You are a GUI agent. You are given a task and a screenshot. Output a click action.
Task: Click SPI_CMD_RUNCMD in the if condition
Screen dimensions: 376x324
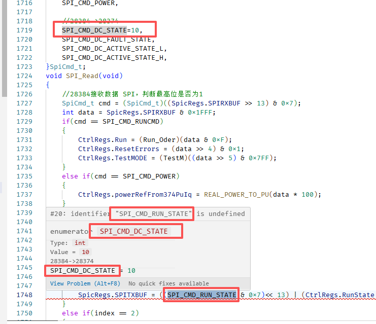tap(131, 122)
